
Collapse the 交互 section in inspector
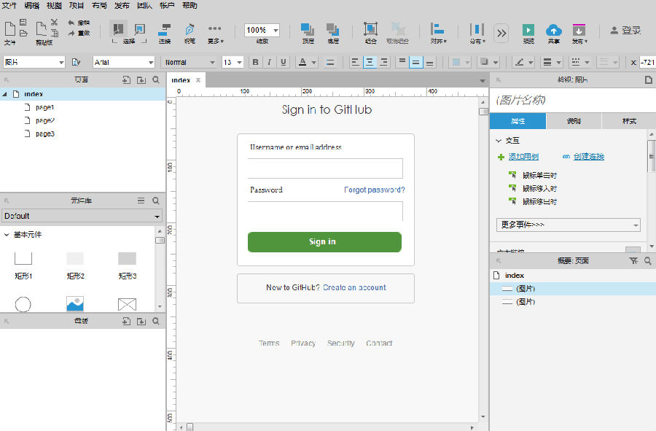point(499,141)
